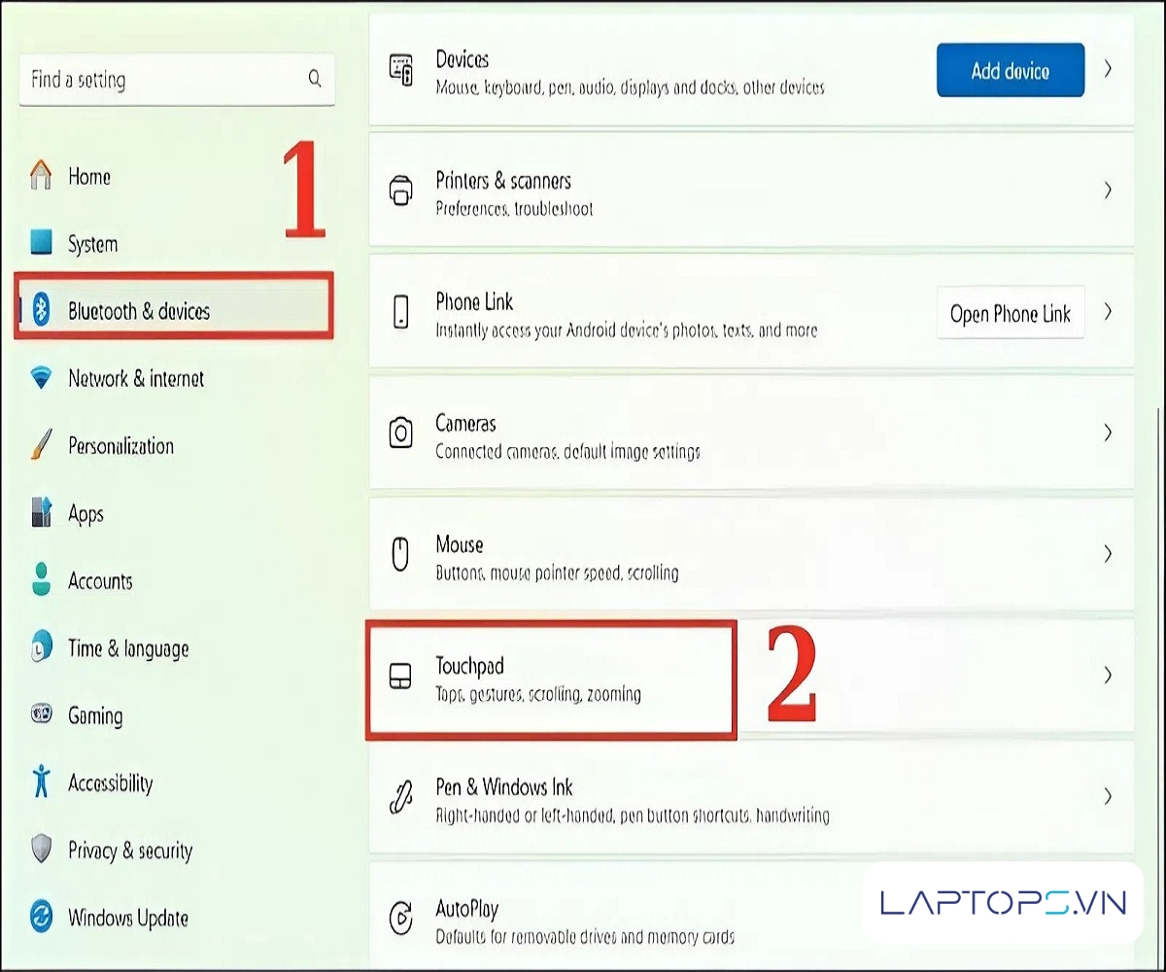Click the Gaming controller icon
The width and height of the screenshot is (1166, 972).
[41, 715]
